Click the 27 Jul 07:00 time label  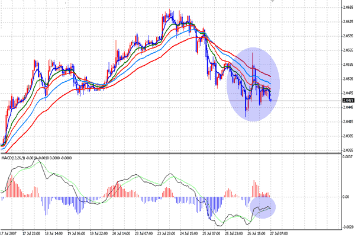[x=279, y=233]
